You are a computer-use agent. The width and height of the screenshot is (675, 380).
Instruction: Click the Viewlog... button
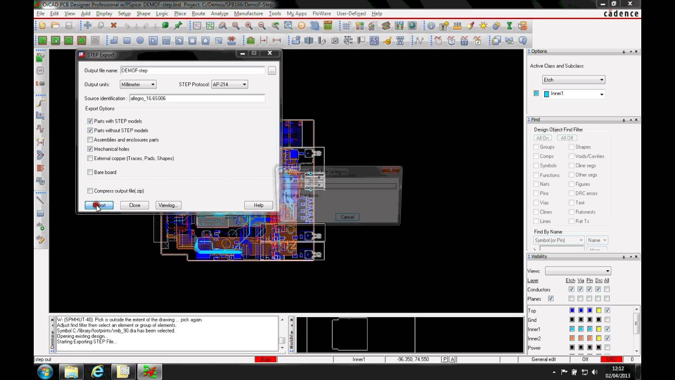pyautogui.click(x=168, y=205)
